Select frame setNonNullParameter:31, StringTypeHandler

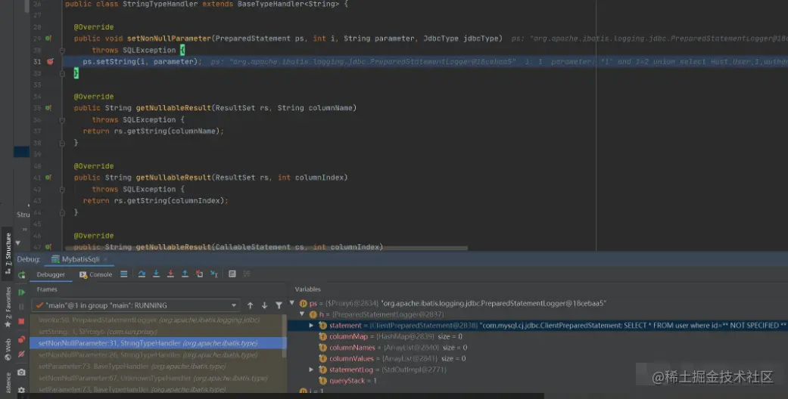coord(157,343)
